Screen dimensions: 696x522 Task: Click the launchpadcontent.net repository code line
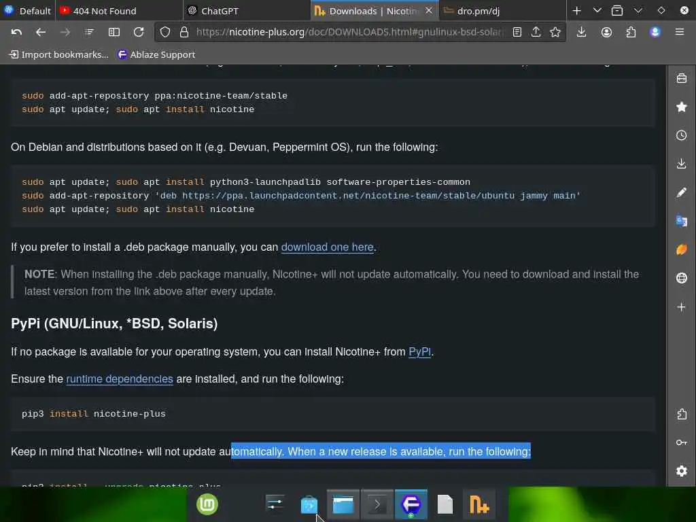301,196
